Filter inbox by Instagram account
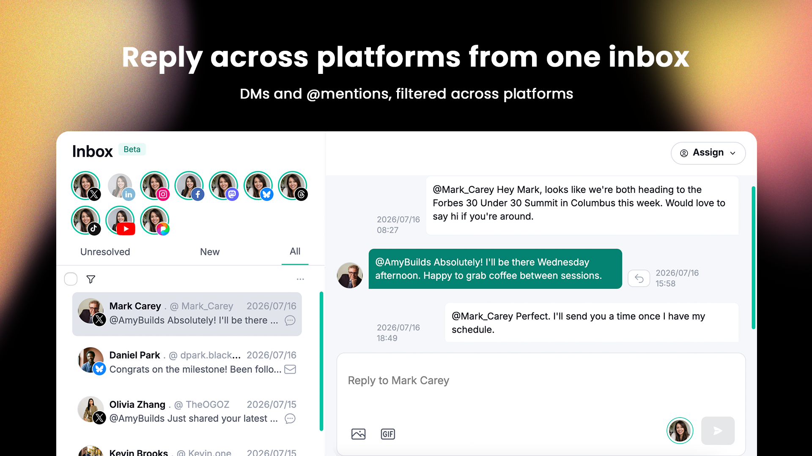Screen dimensions: 812x456 155,186
